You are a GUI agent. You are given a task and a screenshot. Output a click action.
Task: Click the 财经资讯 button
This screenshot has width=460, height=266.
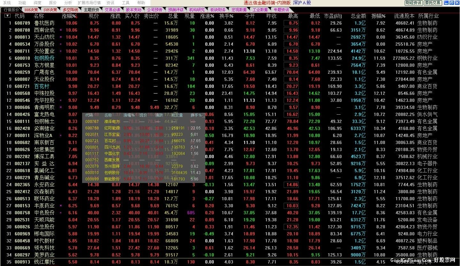[x=413, y=3]
